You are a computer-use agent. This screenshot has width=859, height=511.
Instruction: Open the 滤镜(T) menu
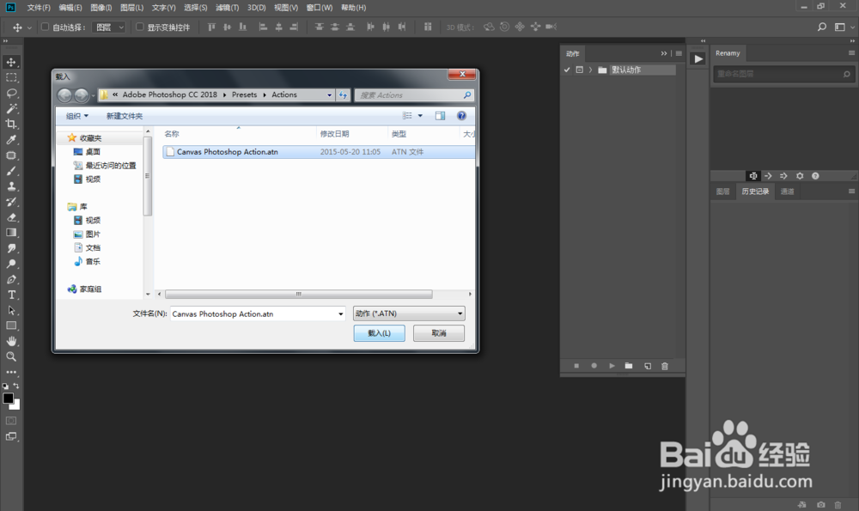227,8
